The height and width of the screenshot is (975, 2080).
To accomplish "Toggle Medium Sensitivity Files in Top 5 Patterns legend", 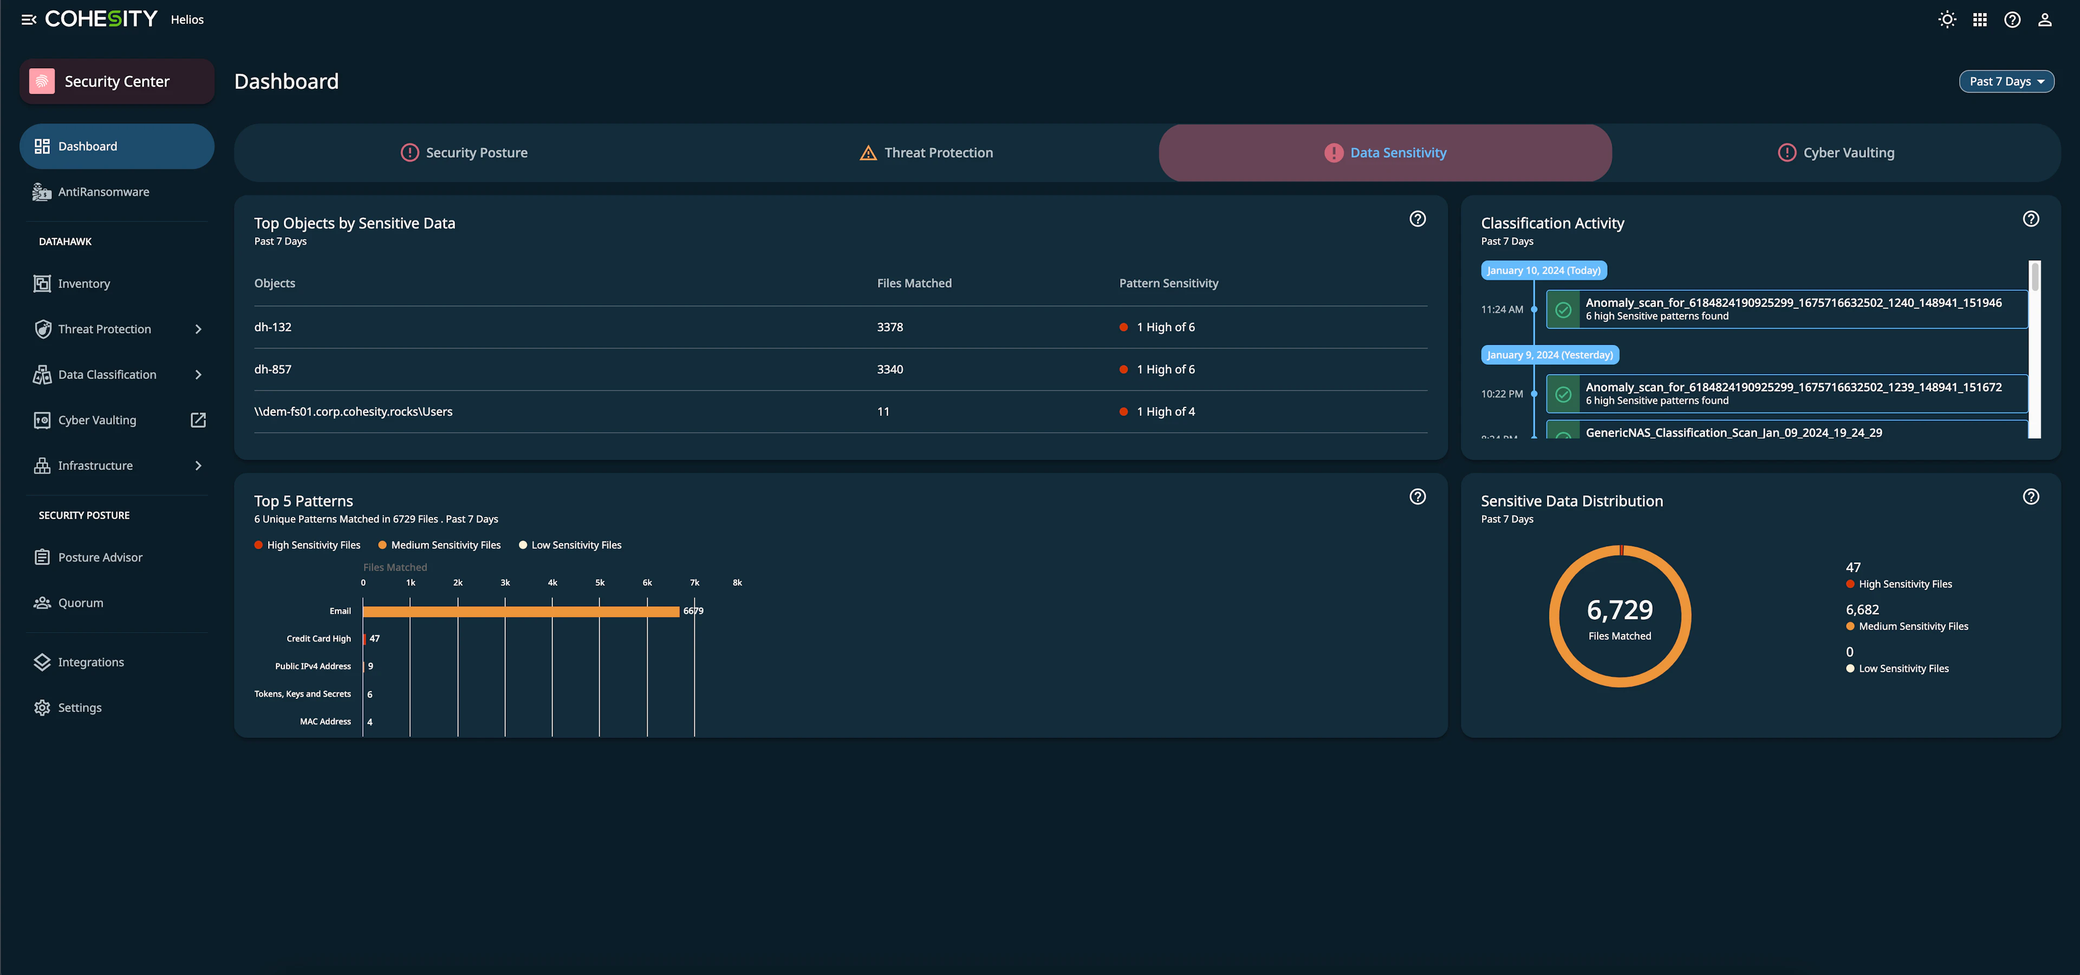I will [440, 545].
